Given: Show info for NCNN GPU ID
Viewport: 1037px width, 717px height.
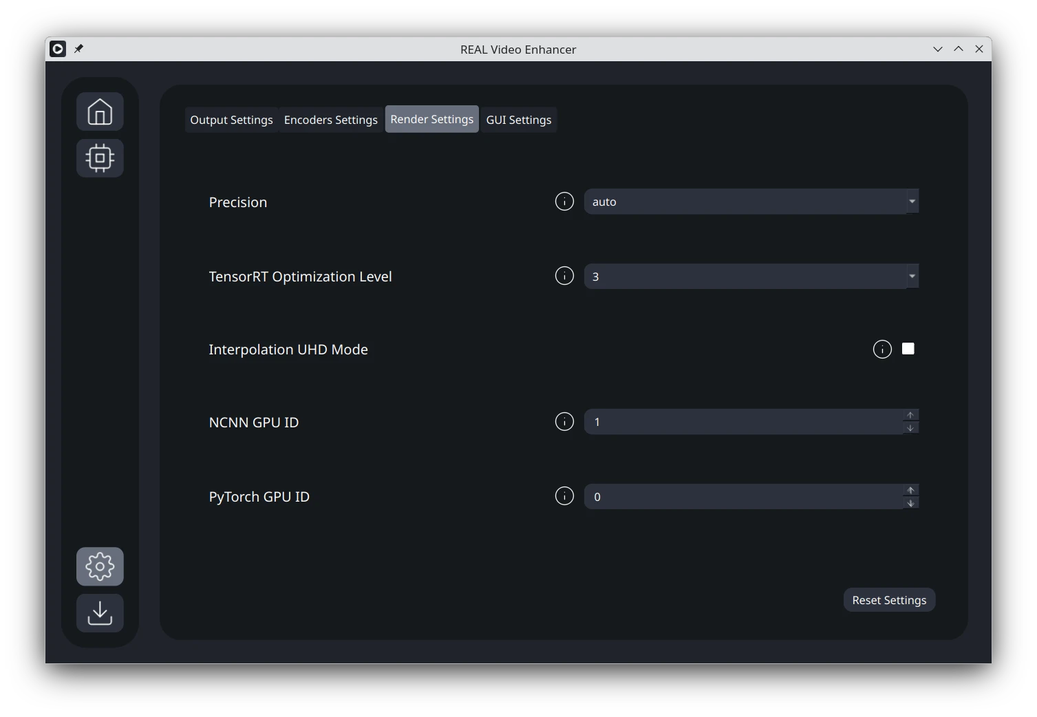Looking at the screenshot, I should tap(564, 422).
